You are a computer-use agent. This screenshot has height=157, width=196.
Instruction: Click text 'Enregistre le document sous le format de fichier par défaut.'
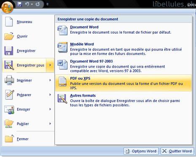tap(121, 32)
